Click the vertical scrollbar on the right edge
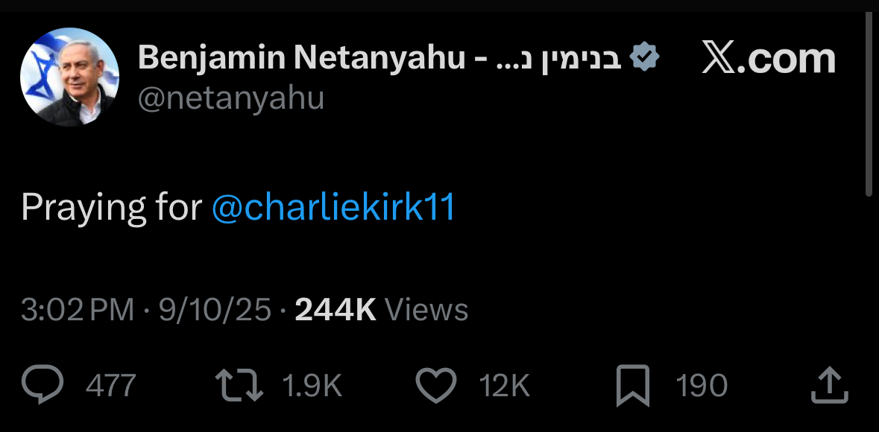879x432 pixels. pyautogui.click(x=869, y=104)
